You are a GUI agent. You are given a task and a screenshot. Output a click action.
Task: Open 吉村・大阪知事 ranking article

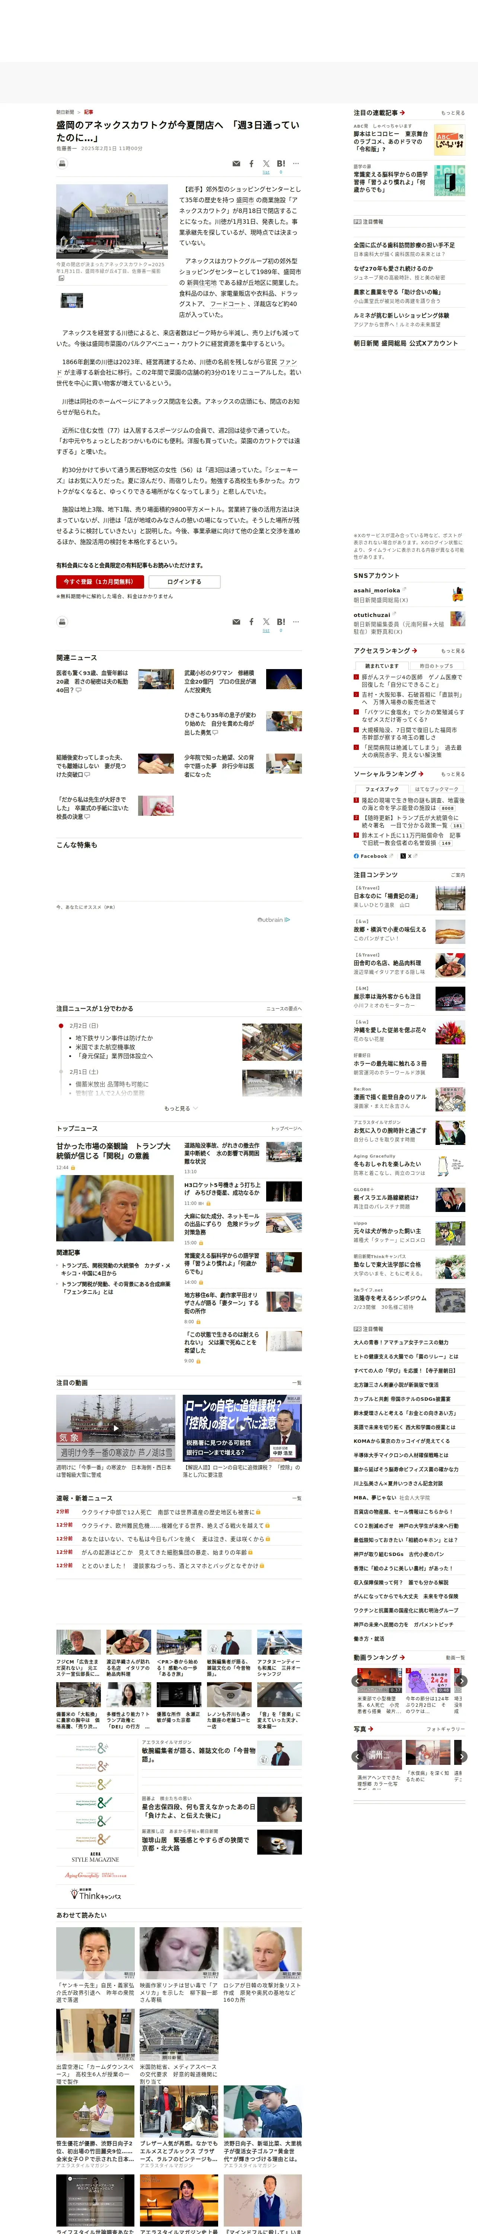coord(411,698)
